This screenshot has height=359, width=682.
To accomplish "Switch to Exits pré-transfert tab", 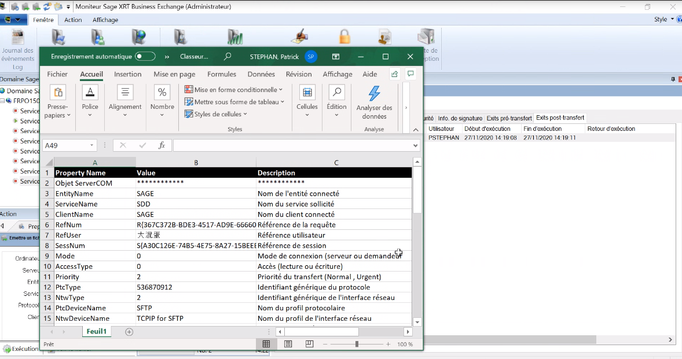I will (509, 118).
